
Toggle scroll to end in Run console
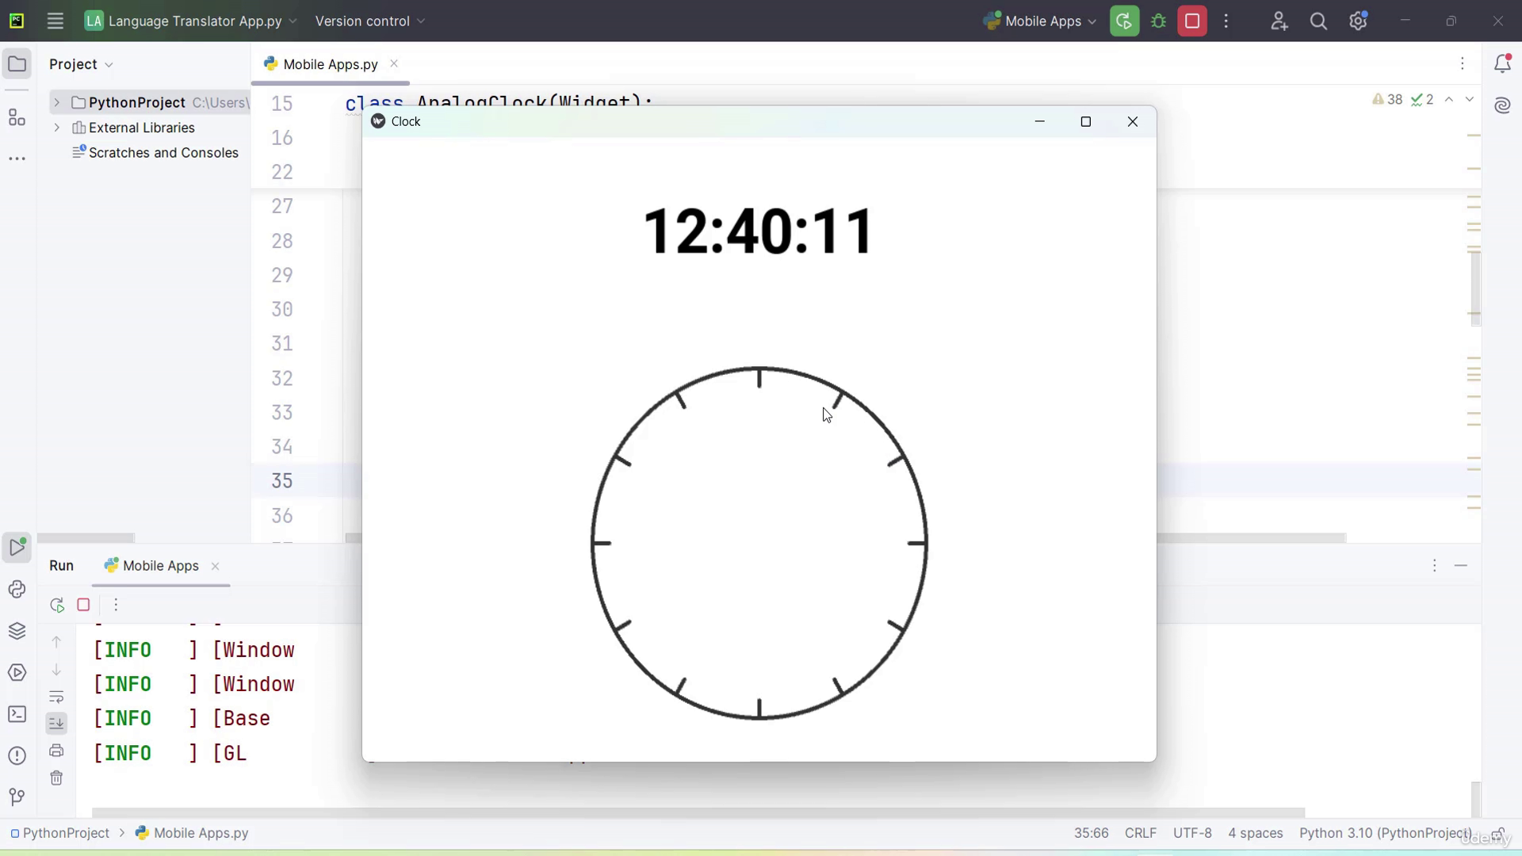(x=56, y=723)
